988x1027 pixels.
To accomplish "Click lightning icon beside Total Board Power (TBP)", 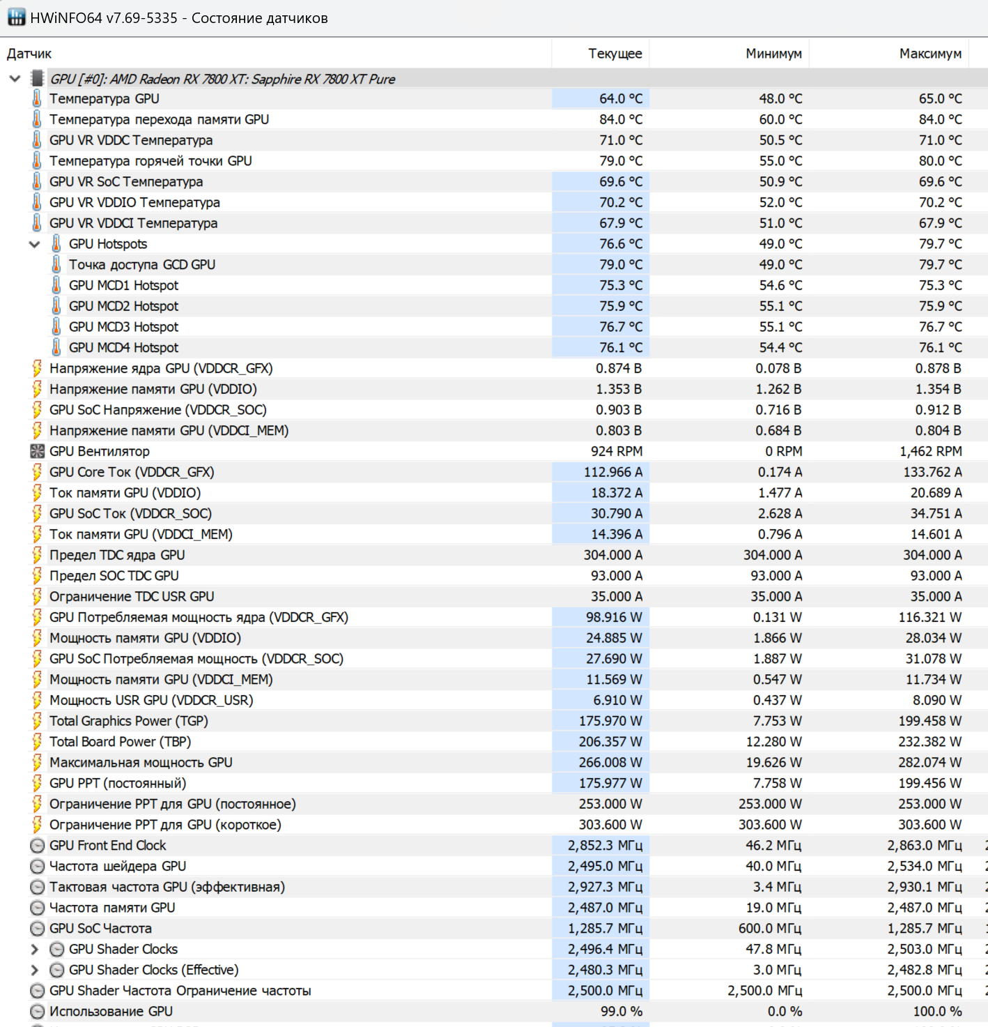I will 37,742.
